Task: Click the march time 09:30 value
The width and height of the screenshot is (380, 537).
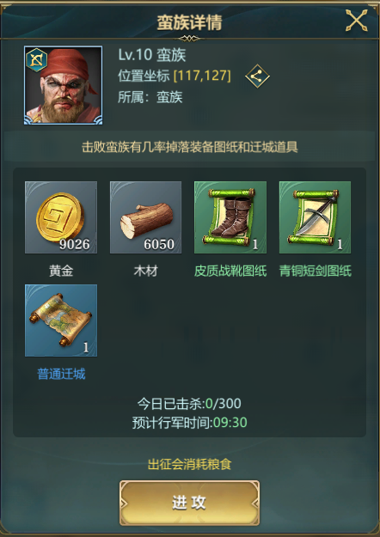Action: (x=230, y=423)
